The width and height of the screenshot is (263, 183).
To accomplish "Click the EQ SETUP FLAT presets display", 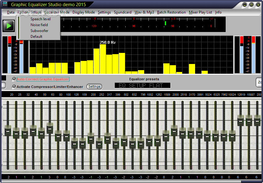I will coord(142,85).
